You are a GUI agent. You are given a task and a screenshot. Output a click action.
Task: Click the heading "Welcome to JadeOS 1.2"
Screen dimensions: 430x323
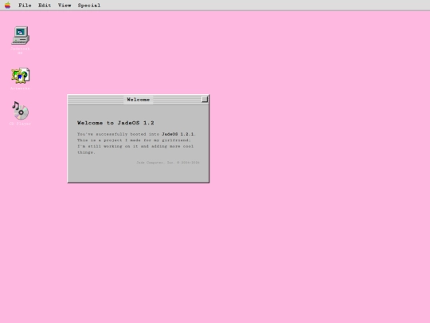tap(115, 123)
